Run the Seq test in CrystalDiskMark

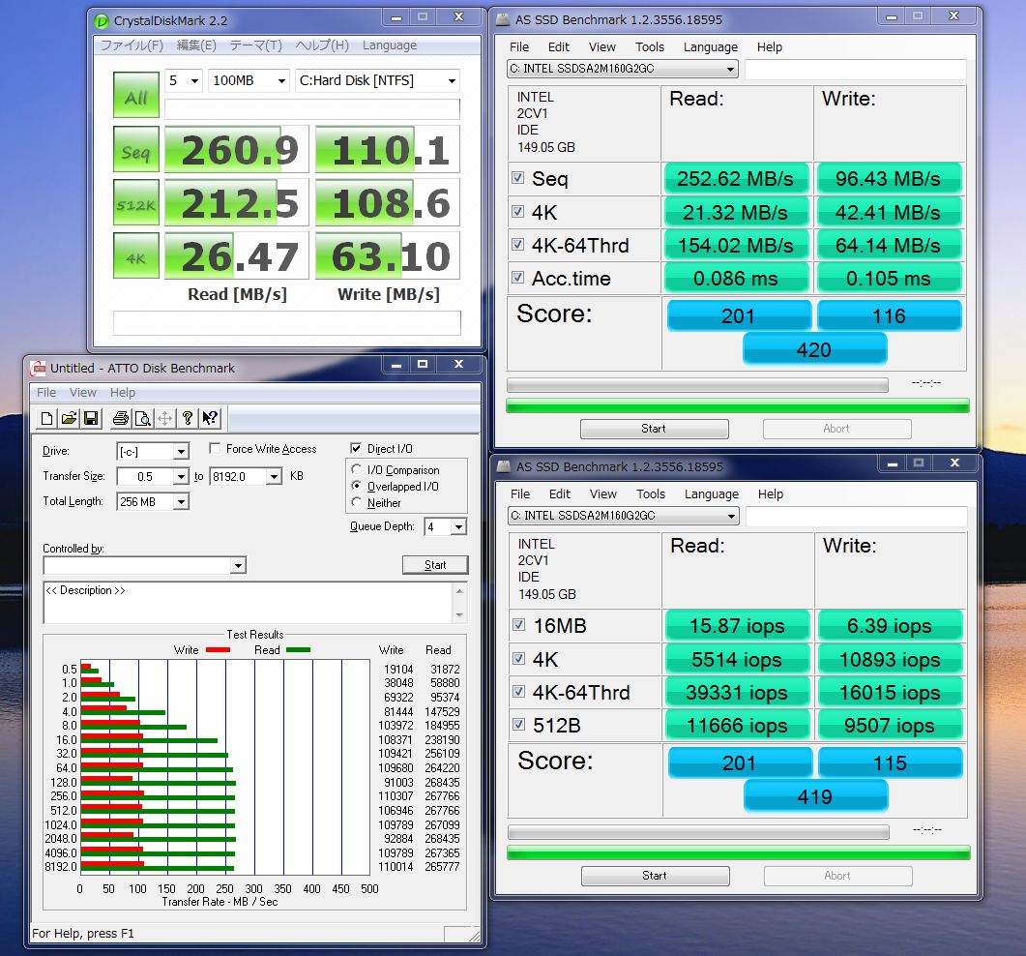click(x=136, y=149)
